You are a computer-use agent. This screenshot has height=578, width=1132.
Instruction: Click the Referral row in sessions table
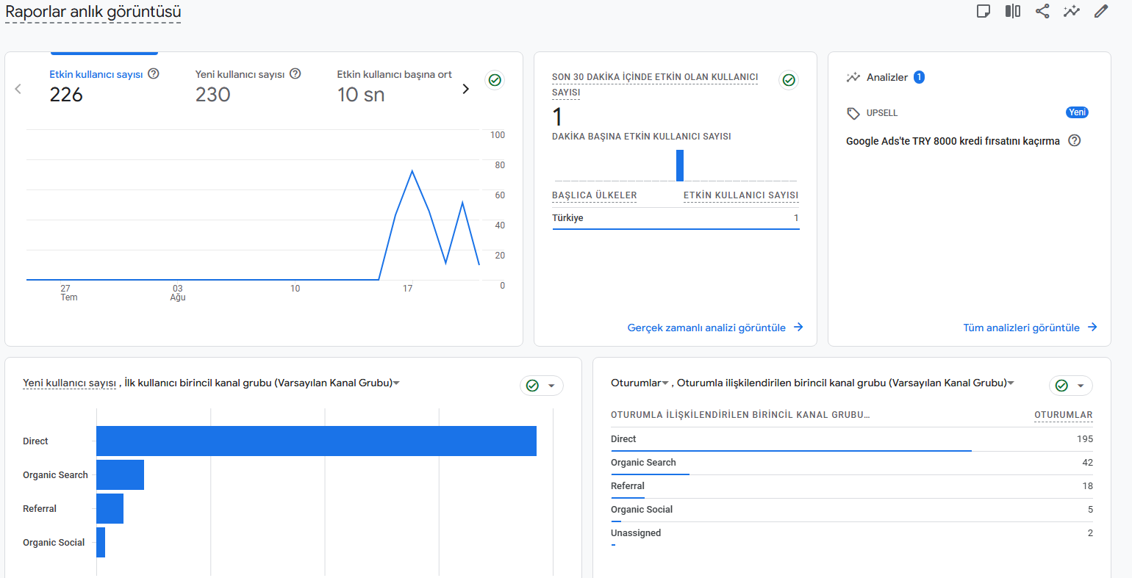(852, 486)
